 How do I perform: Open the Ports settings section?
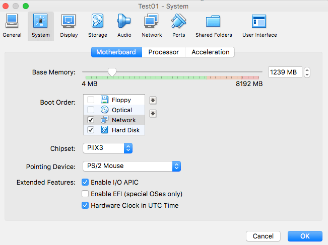coord(178,26)
